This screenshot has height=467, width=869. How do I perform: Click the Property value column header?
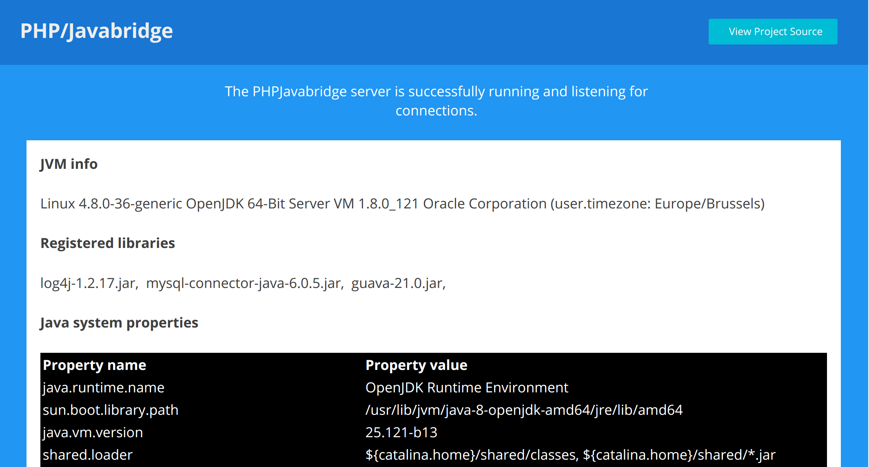[416, 365]
